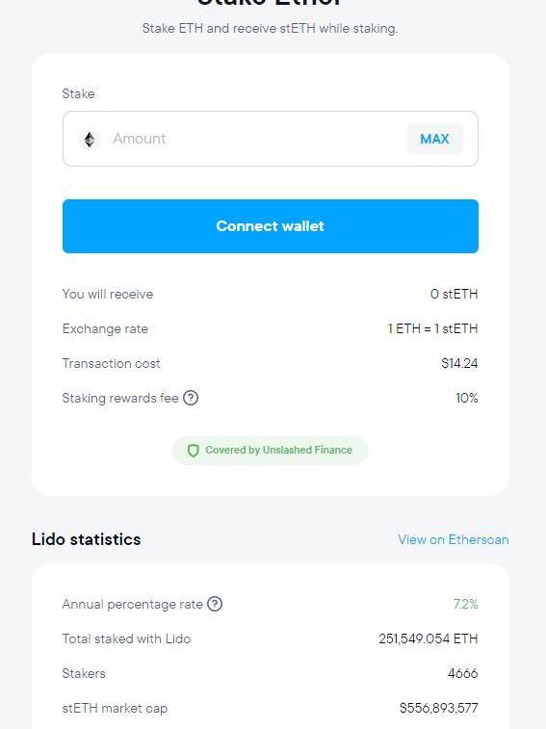
Task: Set amount with the MAX button
Action: [x=434, y=139]
